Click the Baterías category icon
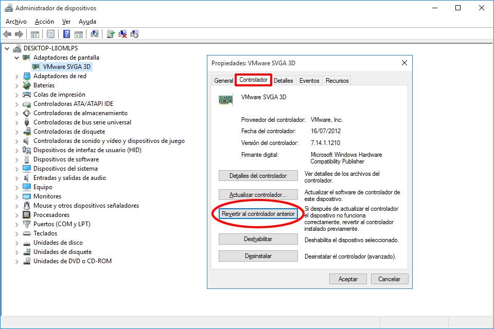Image resolution: width=494 pixels, height=329 pixels. click(26, 85)
